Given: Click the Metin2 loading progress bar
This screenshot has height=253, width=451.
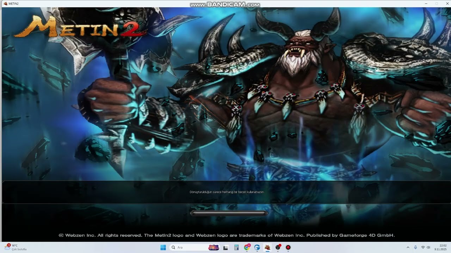Looking at the screenshot, I should pyautogui.click(x=229, y=213).
